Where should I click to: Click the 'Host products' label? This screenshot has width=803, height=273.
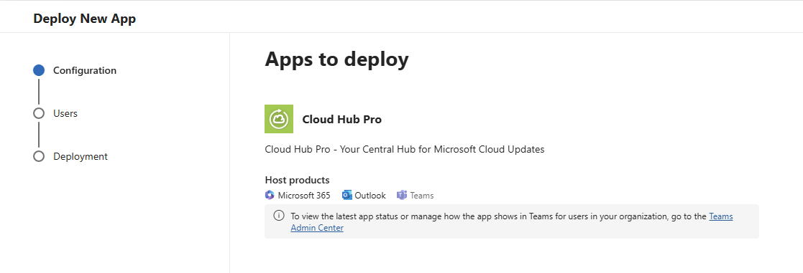(x=297, y=180)
